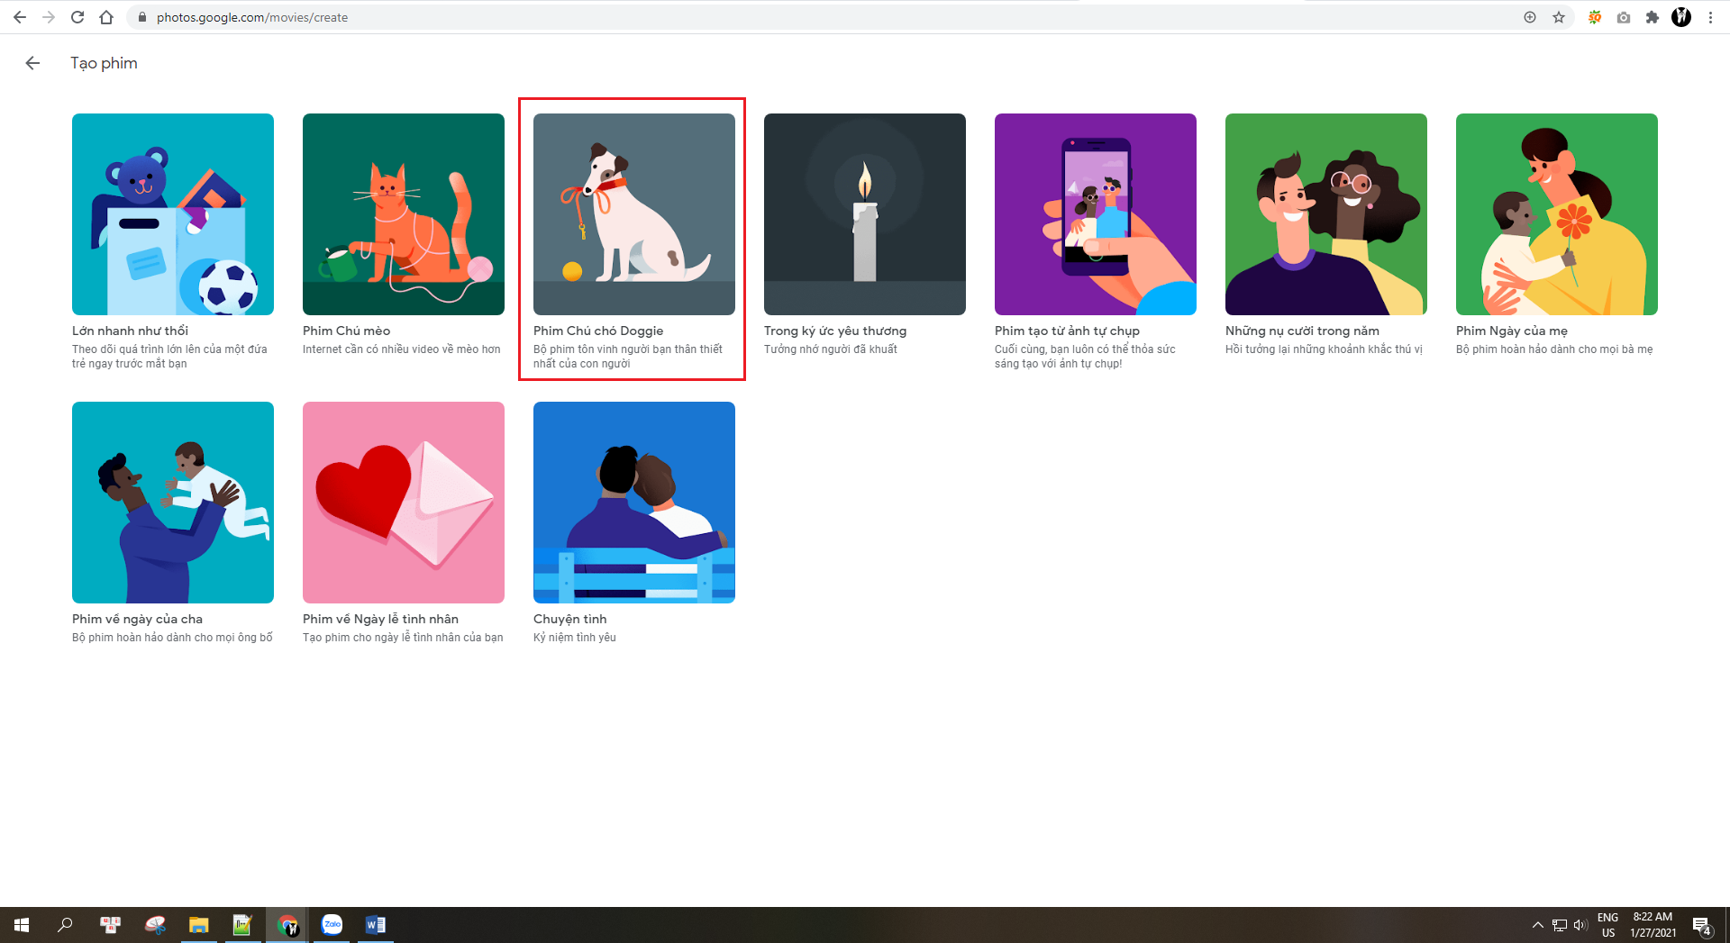This screenshot has height=943, width=1730.
Task: Choose the "Phim Chú mèo" movie template
Action: point(403,214)
